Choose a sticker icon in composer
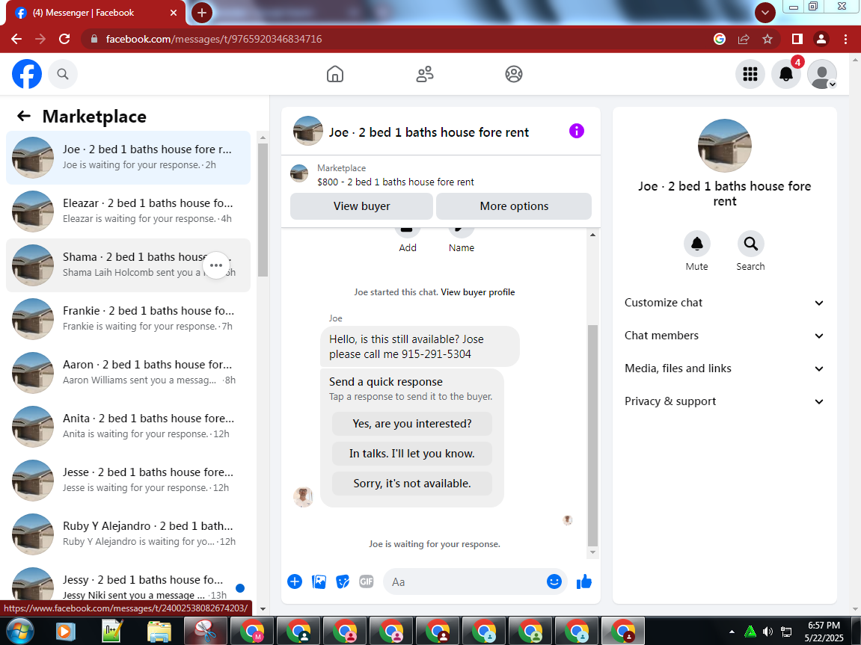861x645 pixels. point(343,582)
